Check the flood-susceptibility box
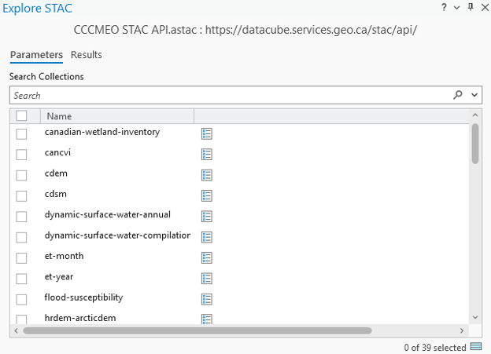Viewport: 491px width, 354px height. (x=21, y=299)
